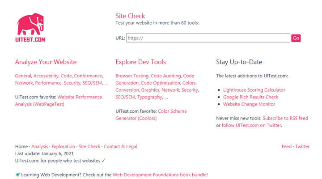
Task: Open the Twitter footer link
Action: click(302, 146)
